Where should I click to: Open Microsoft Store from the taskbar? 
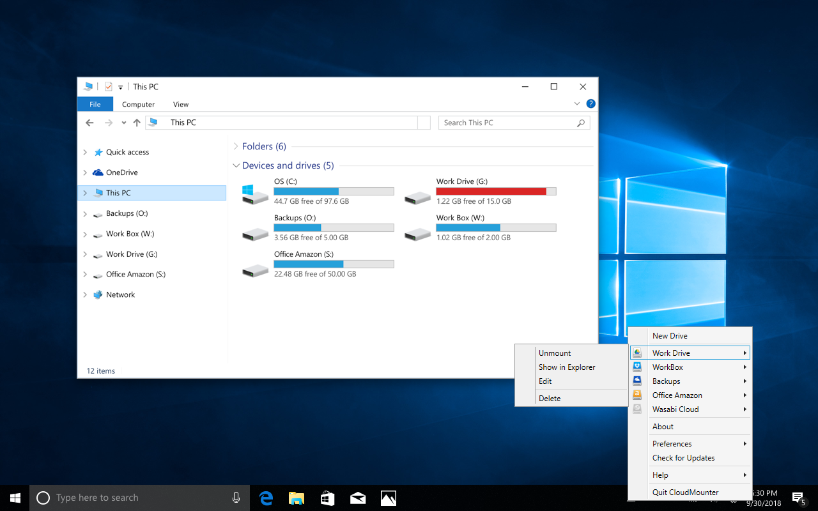coord(327,498)
